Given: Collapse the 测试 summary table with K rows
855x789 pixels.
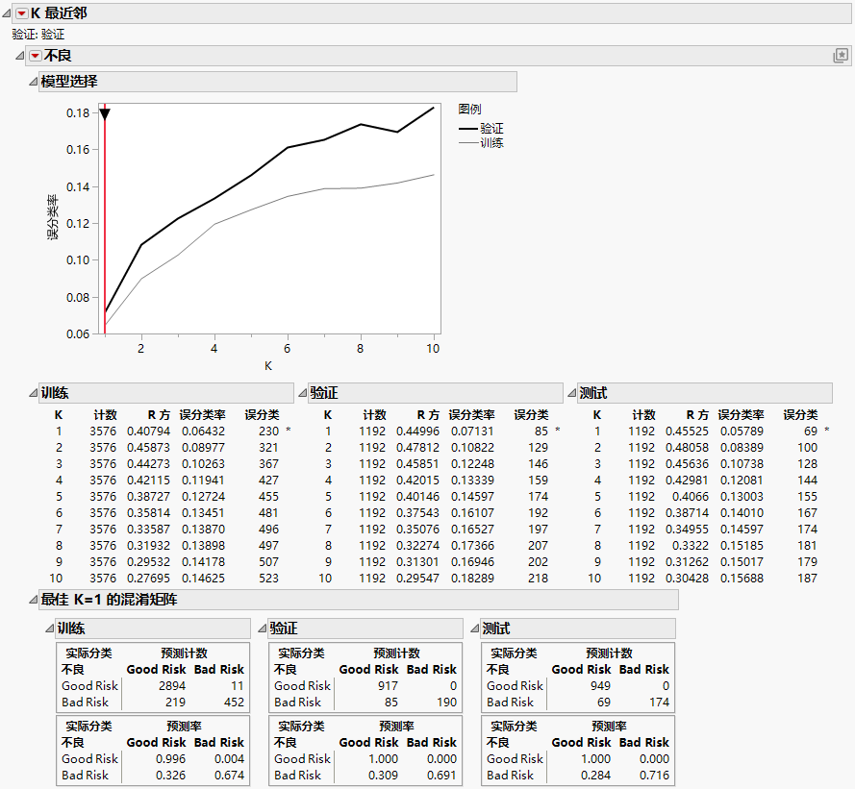Looking at the screenshot, I should pyautogui.click(x=570, y=393).
